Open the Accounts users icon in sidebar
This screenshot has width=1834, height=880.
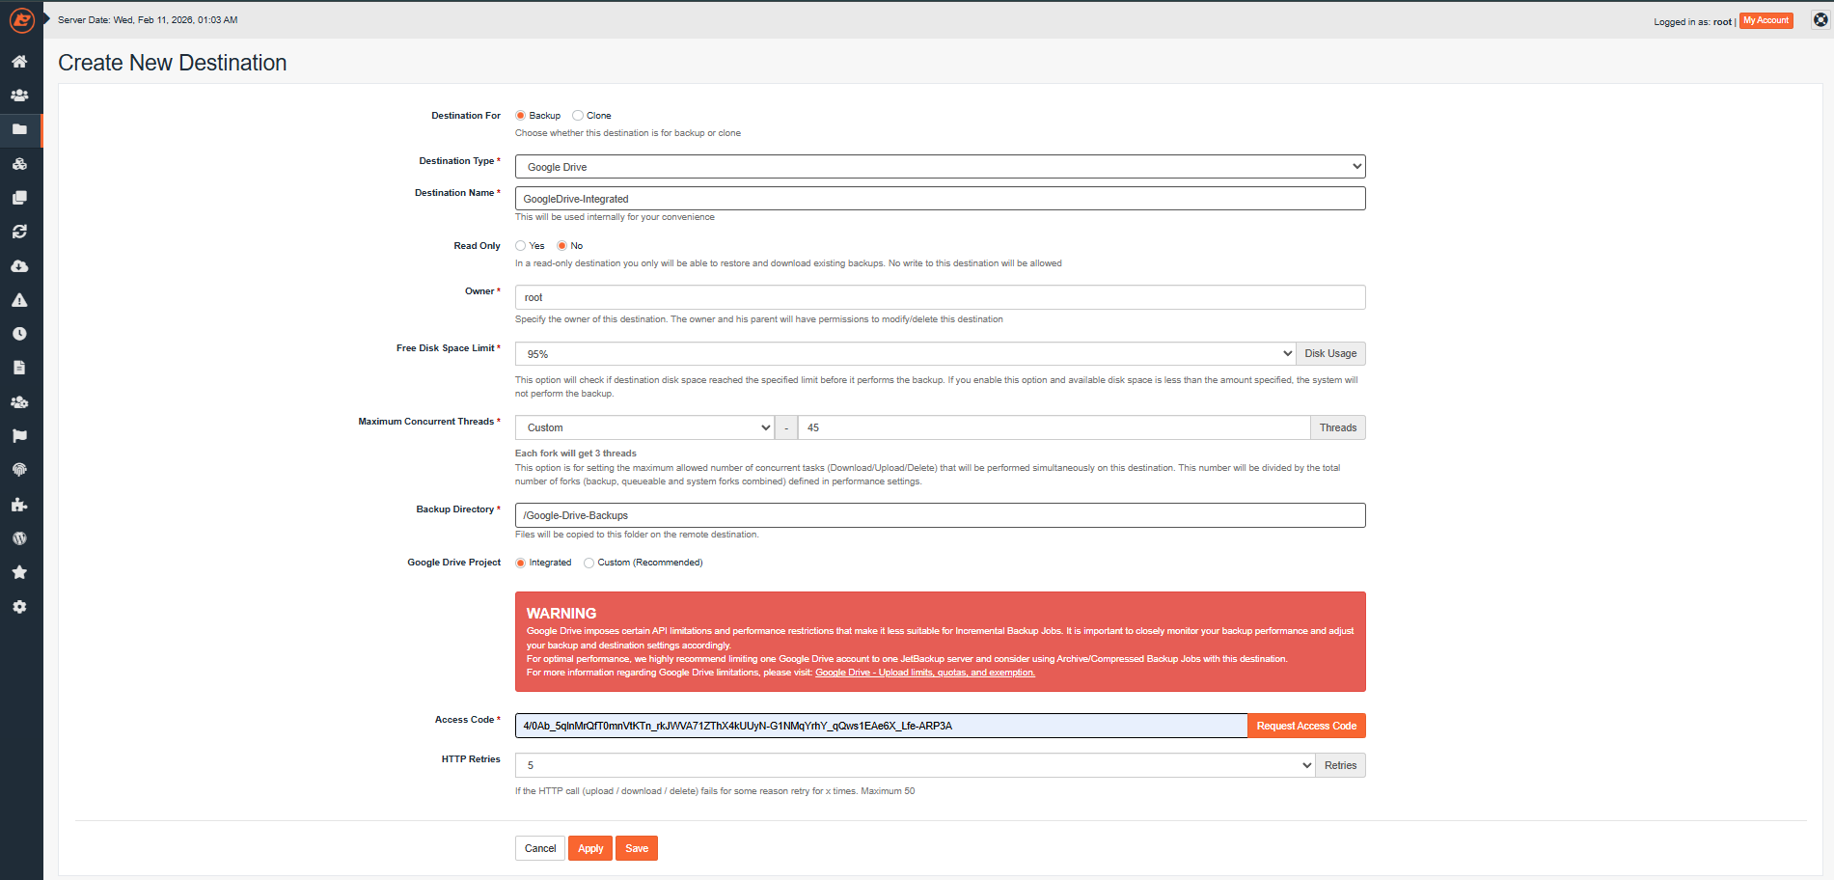tap(19, 96)
